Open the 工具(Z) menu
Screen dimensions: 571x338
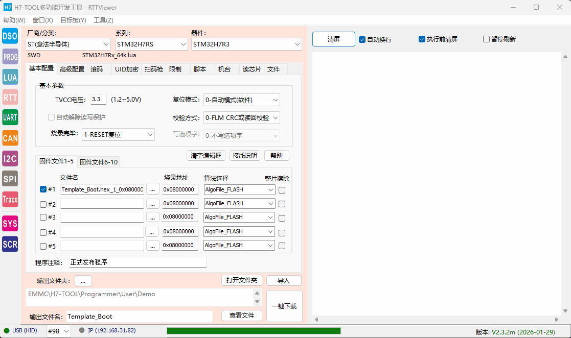click(103, 20)
